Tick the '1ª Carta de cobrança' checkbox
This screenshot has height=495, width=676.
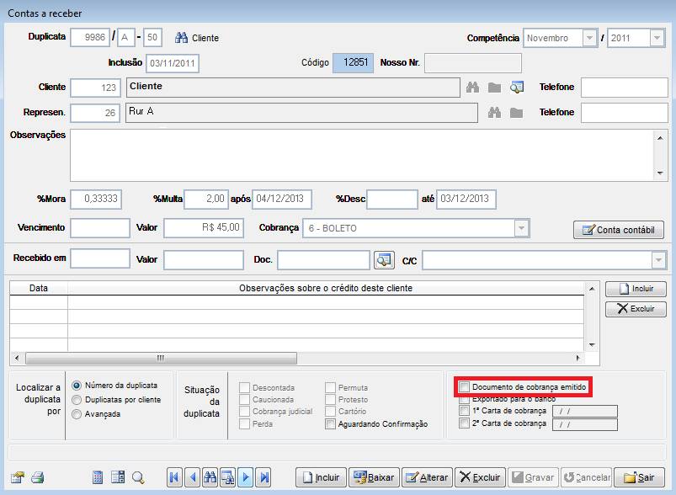click(x=465, y=411)
